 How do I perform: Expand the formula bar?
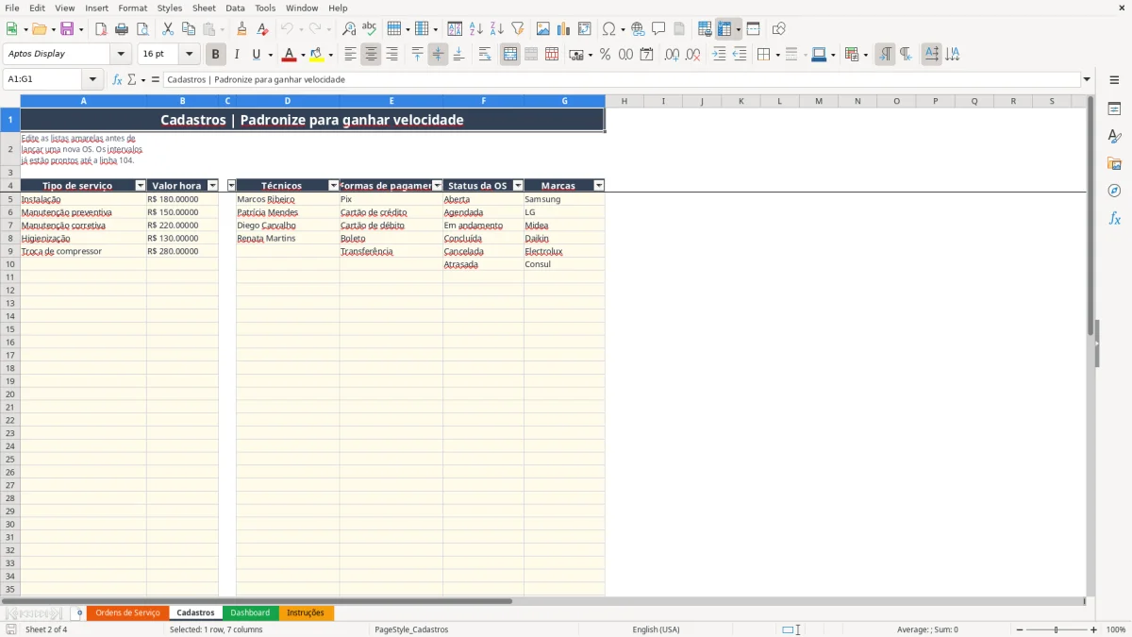pyautogui.click(x=1087, y=79)
